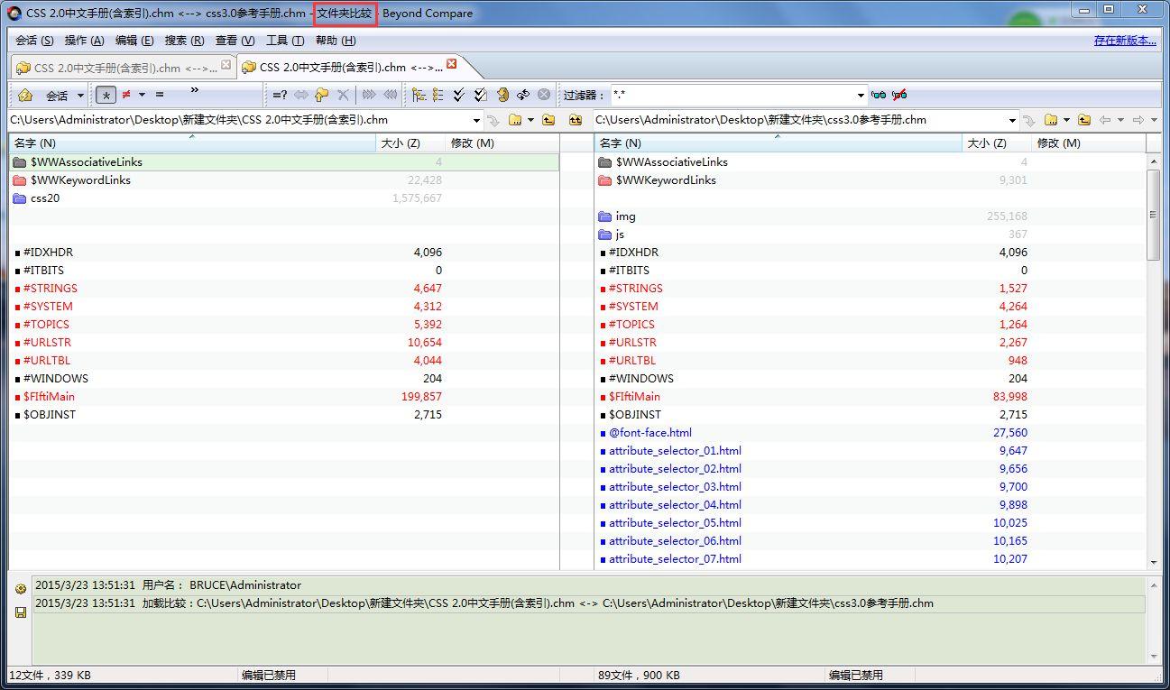The width and height of the screenshot is (1170, 690).
Task: Open attribute_selector_01.html in the right pane
Action: [x=673, y=450]
